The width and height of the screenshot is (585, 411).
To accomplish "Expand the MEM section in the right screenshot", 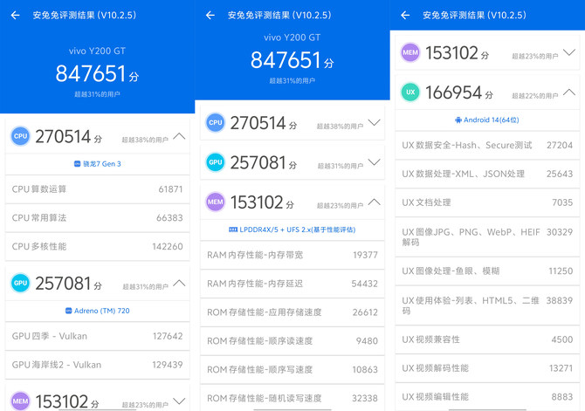I will click(x=569, y=52).
